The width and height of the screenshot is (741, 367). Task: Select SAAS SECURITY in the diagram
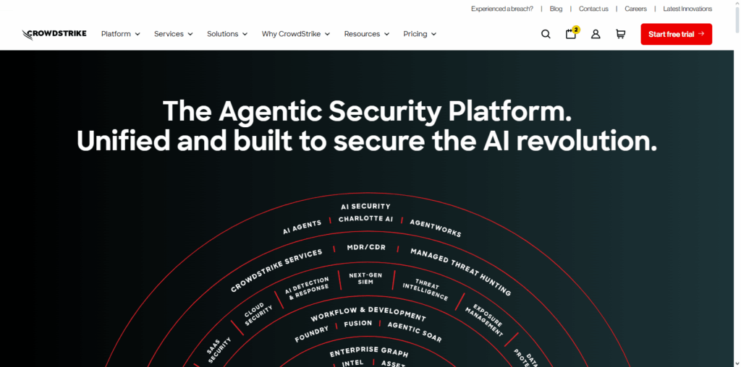pos(219,350)
